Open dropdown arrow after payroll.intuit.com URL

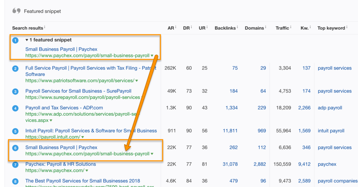click(83, 137)
